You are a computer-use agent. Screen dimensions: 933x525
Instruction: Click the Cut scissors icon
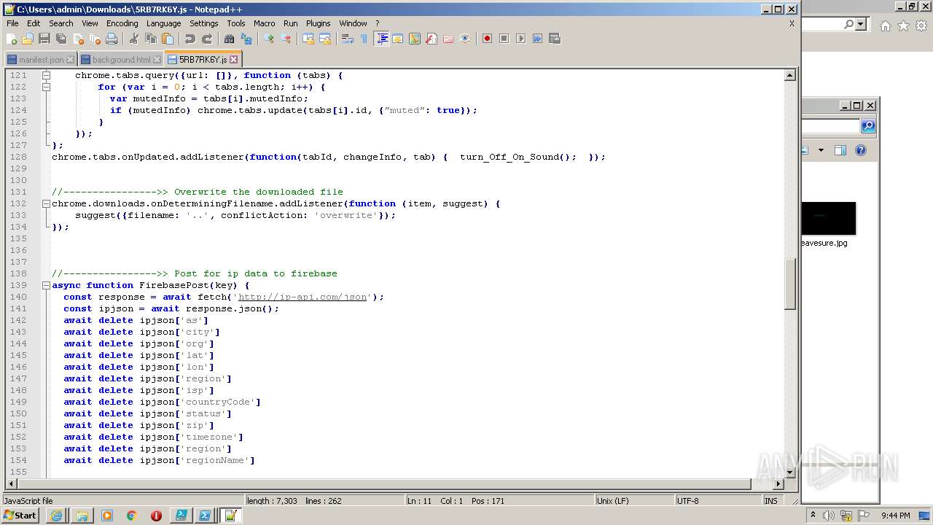[x=134, y=39]
